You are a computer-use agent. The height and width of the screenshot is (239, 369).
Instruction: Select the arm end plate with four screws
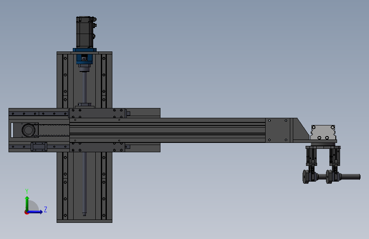point(277,130)
